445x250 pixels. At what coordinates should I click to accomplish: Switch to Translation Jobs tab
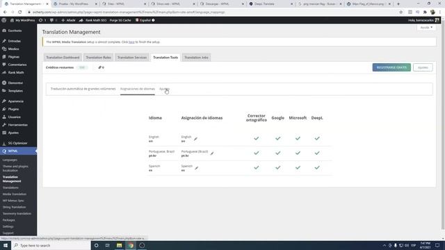pos(196,58)
